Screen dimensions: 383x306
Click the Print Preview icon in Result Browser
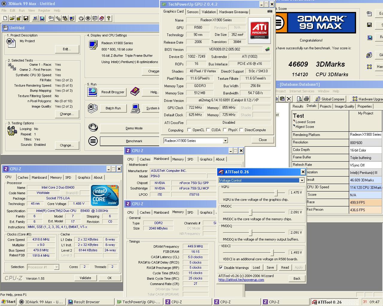click(x=300, y=99)
